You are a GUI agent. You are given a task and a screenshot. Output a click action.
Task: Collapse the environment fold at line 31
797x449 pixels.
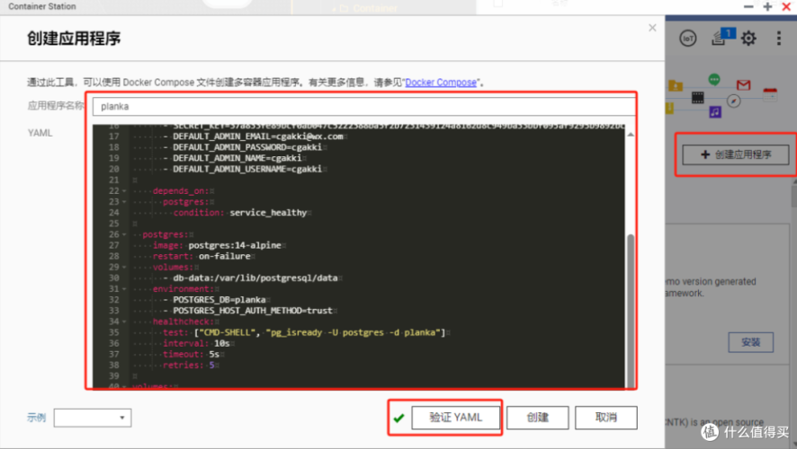tap(124, 289)
